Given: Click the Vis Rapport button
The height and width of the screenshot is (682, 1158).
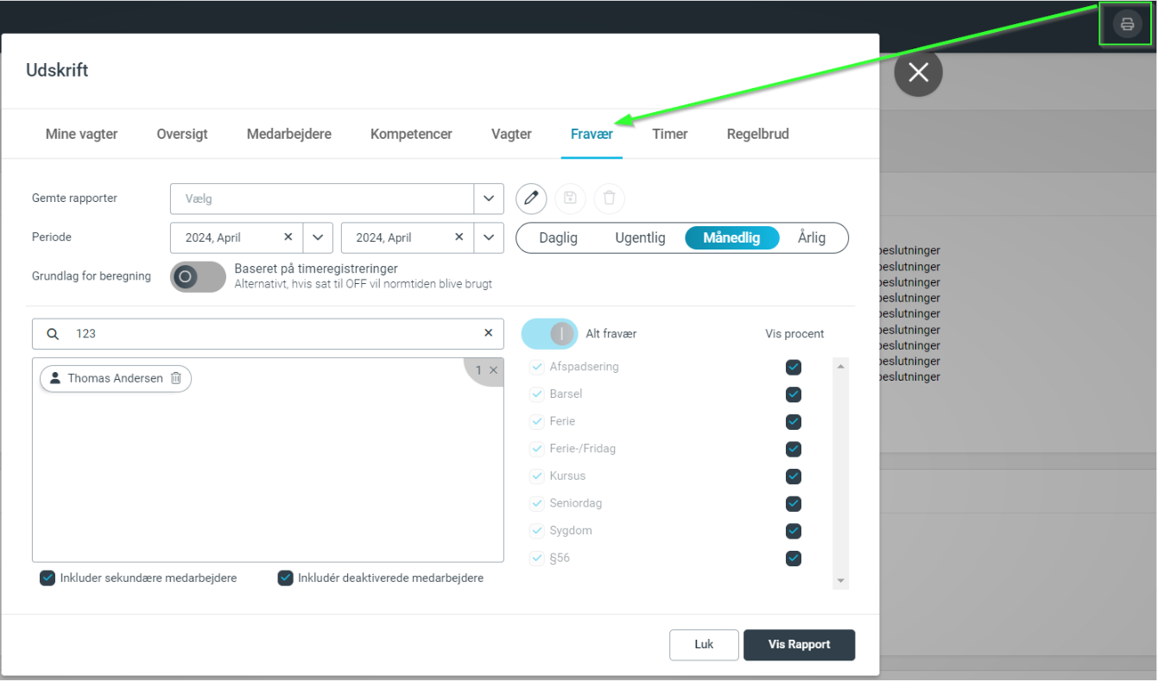Looking at the screenshot, I should tap(799, 645).
